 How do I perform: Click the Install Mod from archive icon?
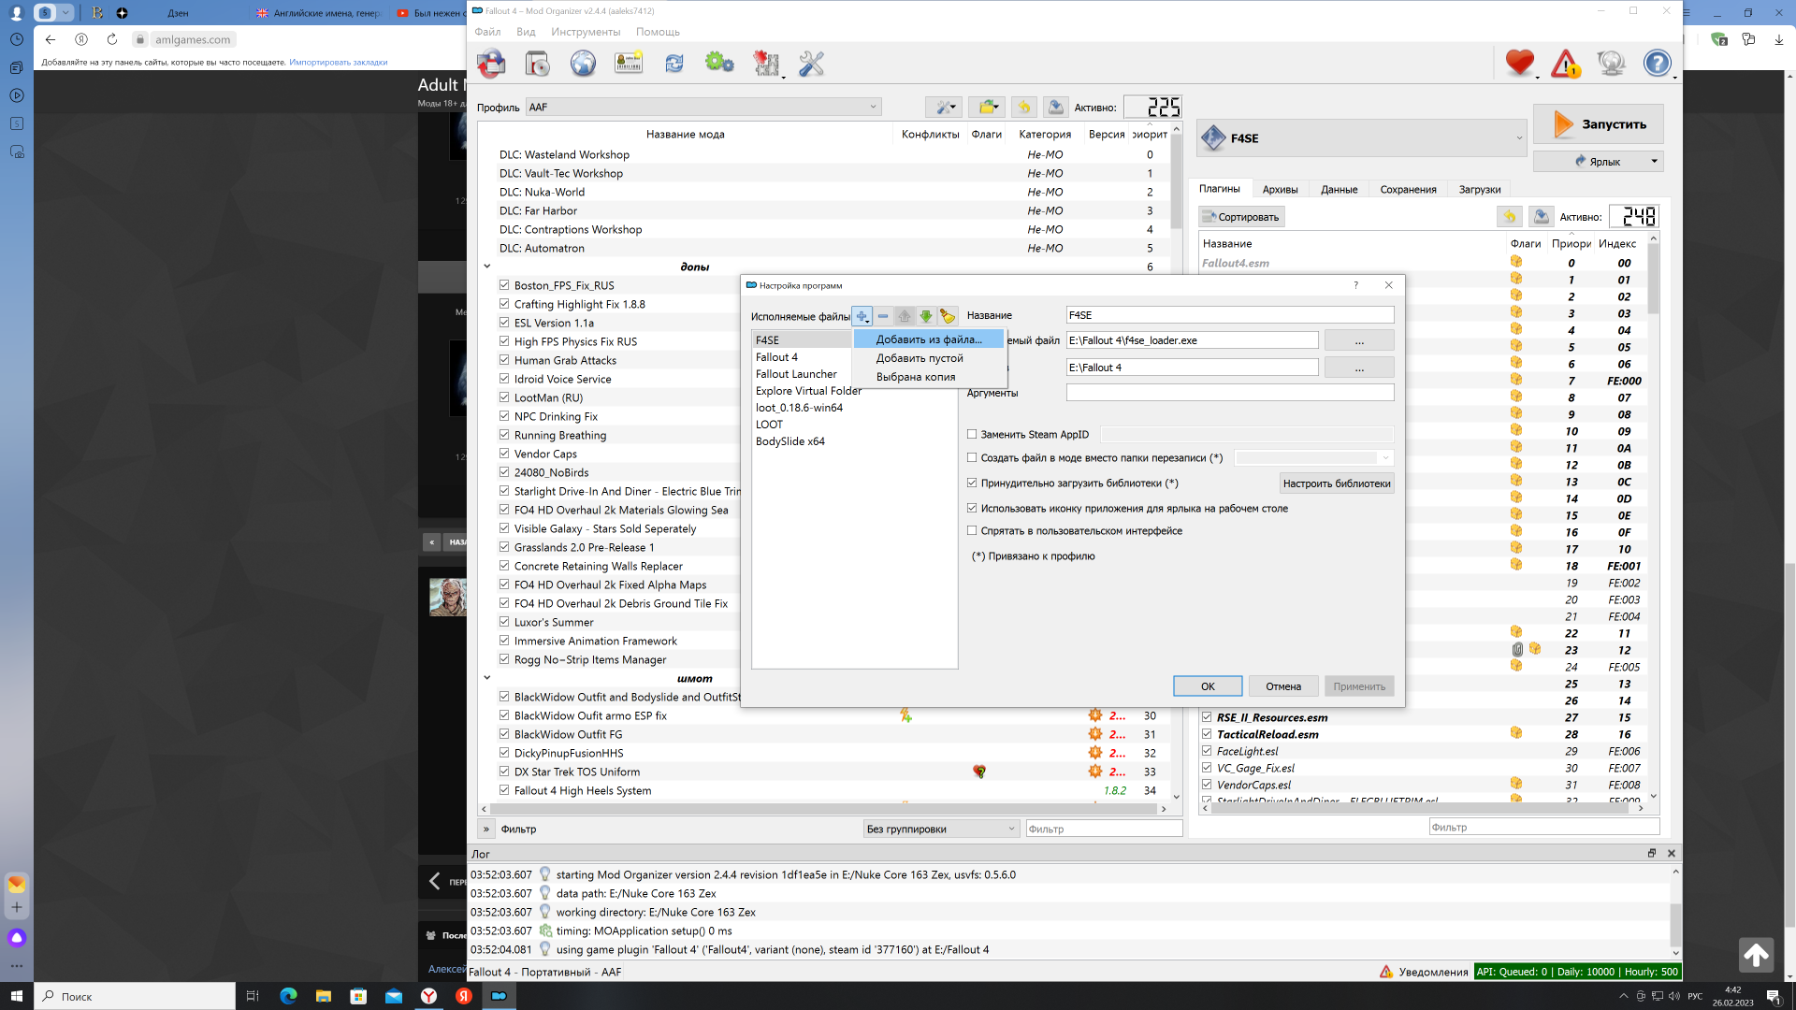(538, 64)
